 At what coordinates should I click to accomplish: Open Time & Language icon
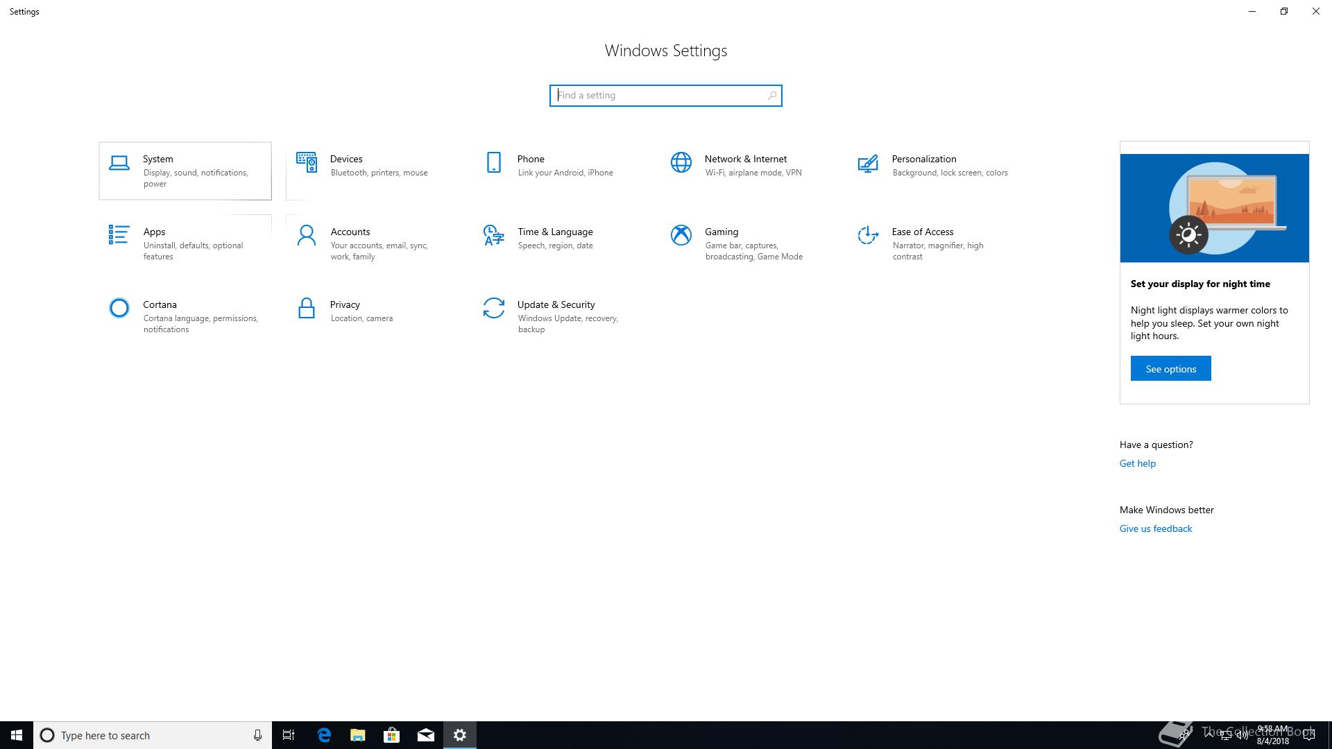tap(493, 235)
